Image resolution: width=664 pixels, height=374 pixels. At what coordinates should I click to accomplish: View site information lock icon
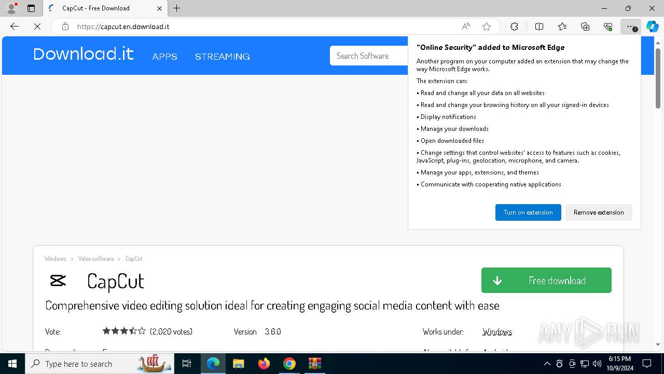click(65, 26)
